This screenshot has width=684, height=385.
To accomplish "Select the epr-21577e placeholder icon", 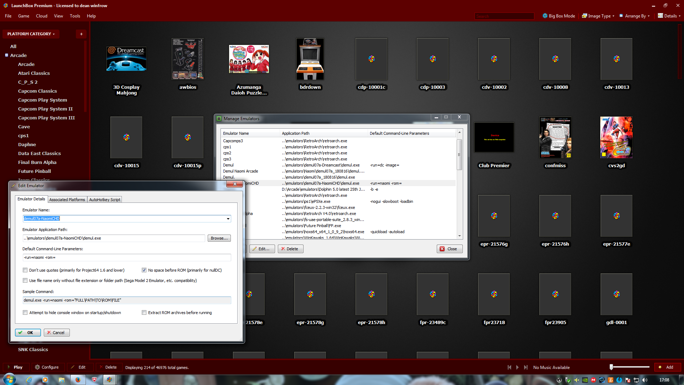I will pyautogui.click(x=617, y=216).
